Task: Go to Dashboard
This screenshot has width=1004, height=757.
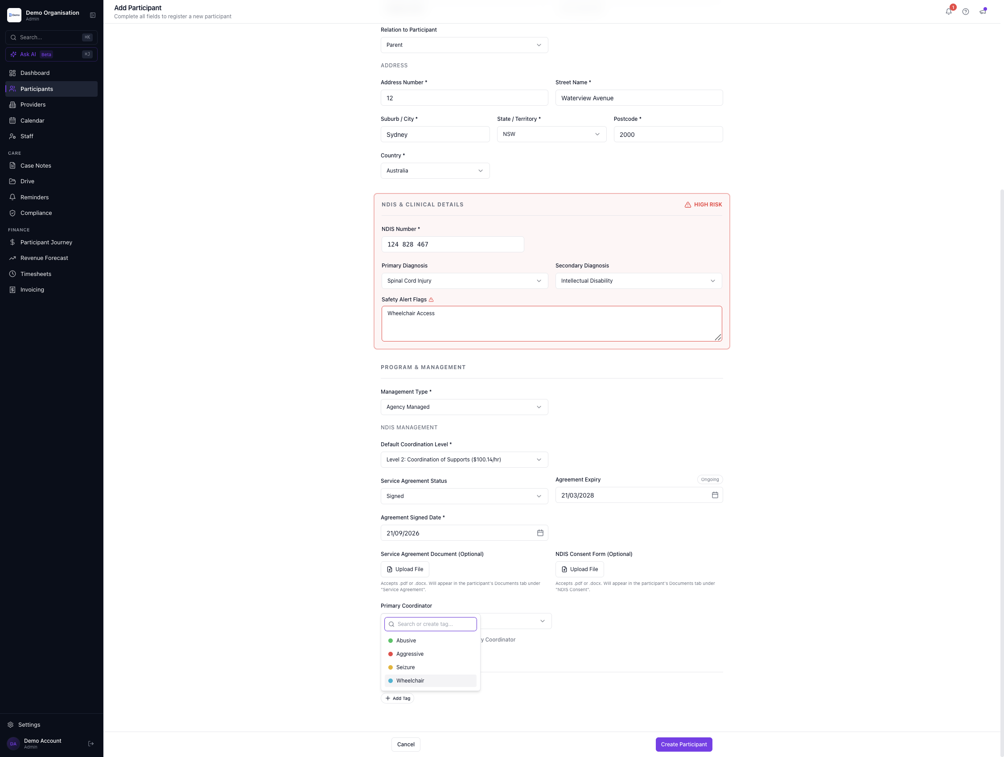Action: (52, 73)
